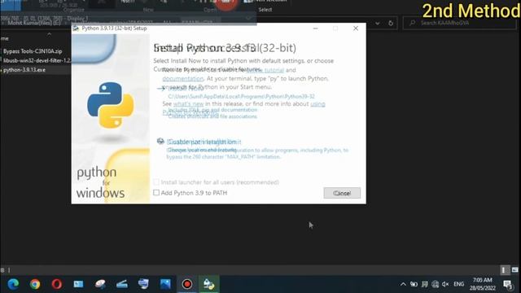The height and width of the screenshot is (293, 521).
Task: Toggle Add Python 3.9 to PATH checkbox
Action: pyautogui.click(x=156, y=193)
